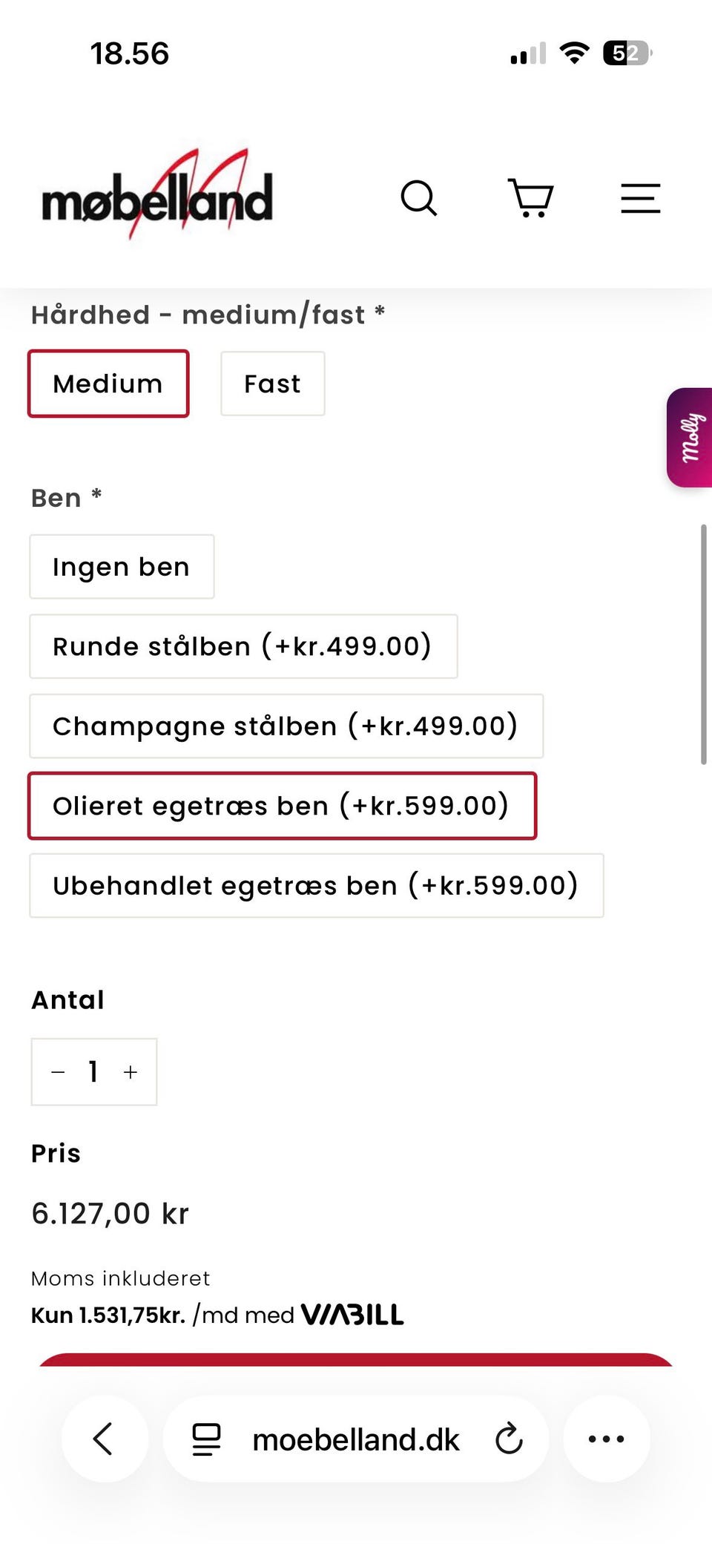Screen dimensions: 712x1544
Task: Select the Ingen ben option
Action: tap(121, 566)
